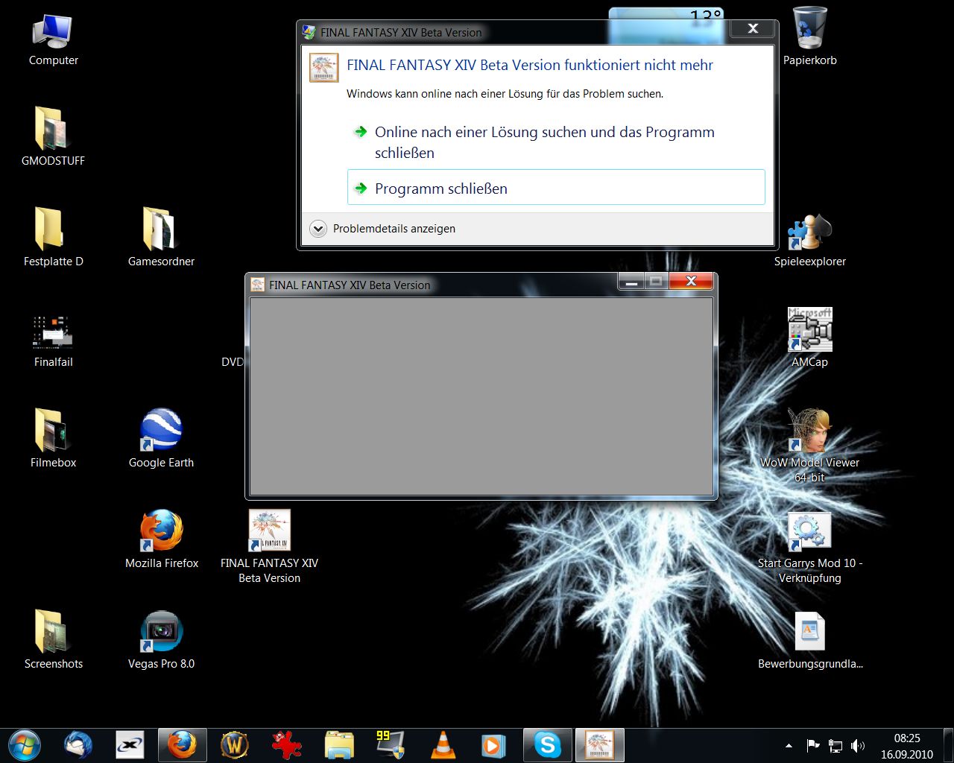Open the GMODSTUFF folder
This screenshot has height=763, width=954.
53,136
